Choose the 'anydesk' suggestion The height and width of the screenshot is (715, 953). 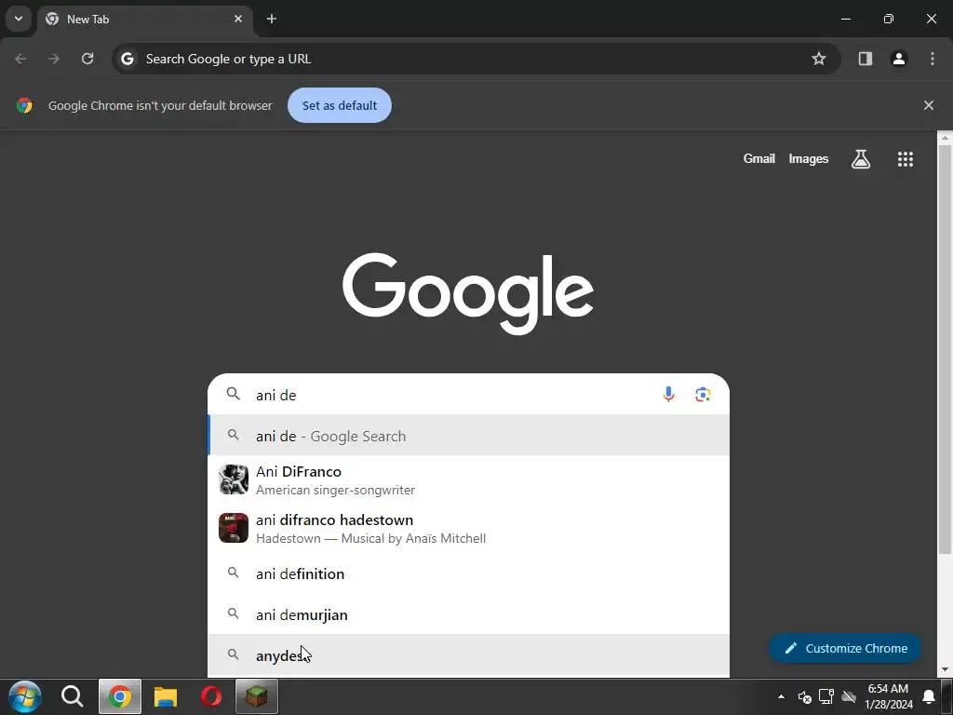tap(469, 655)
